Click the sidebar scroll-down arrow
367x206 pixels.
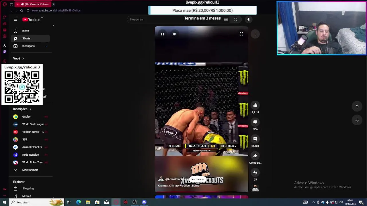click(53, 197)
